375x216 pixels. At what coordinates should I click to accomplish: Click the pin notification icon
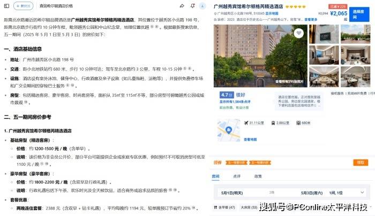click(192, 6)
